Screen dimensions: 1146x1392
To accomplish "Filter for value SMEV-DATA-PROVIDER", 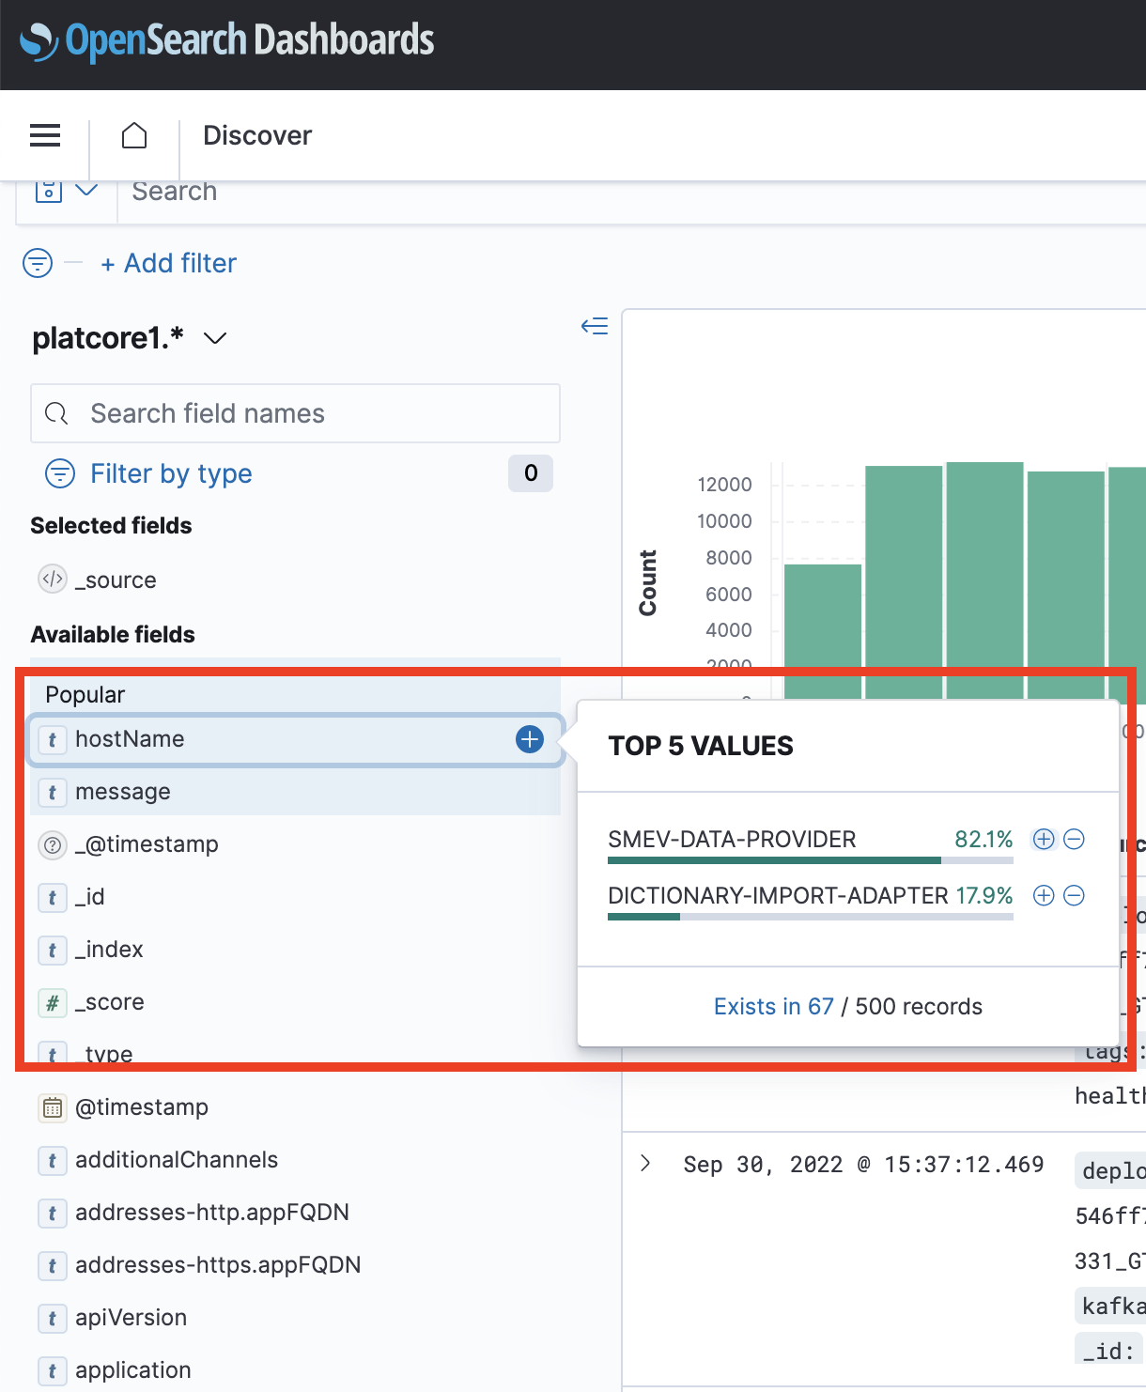I will [x=1044, y=839].
